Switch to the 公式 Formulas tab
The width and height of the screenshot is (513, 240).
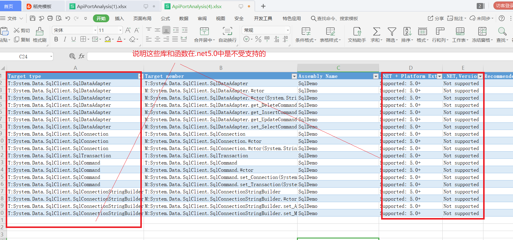(165, 18)
